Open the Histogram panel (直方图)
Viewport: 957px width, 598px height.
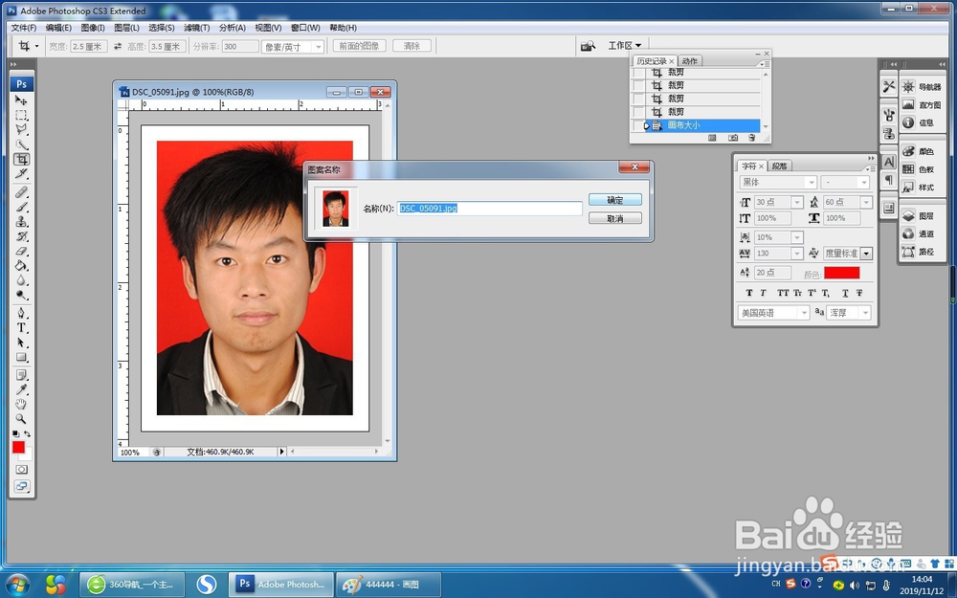923,104
